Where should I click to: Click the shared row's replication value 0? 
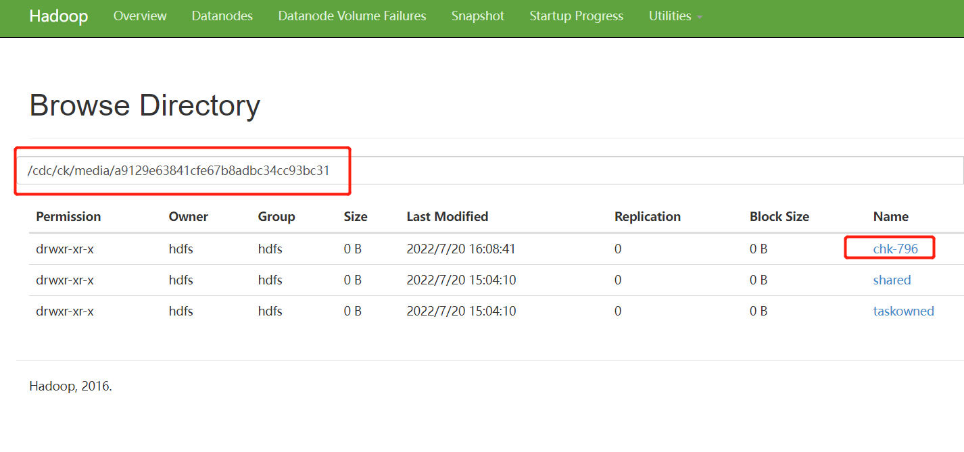click(x=618, y=280)
